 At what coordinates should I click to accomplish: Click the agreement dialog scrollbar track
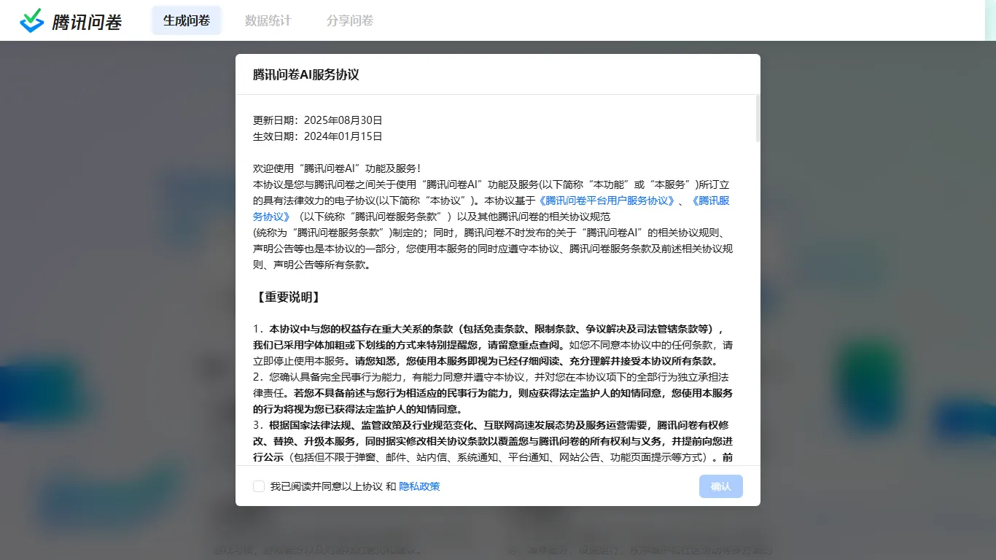tap(755, 292)
